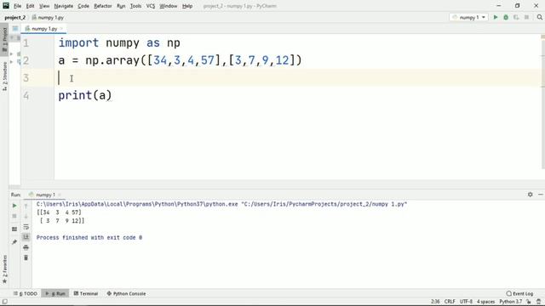This screenshot has width=545, height=306.
Task: Open the Edit menu
Action: point(31,6)
